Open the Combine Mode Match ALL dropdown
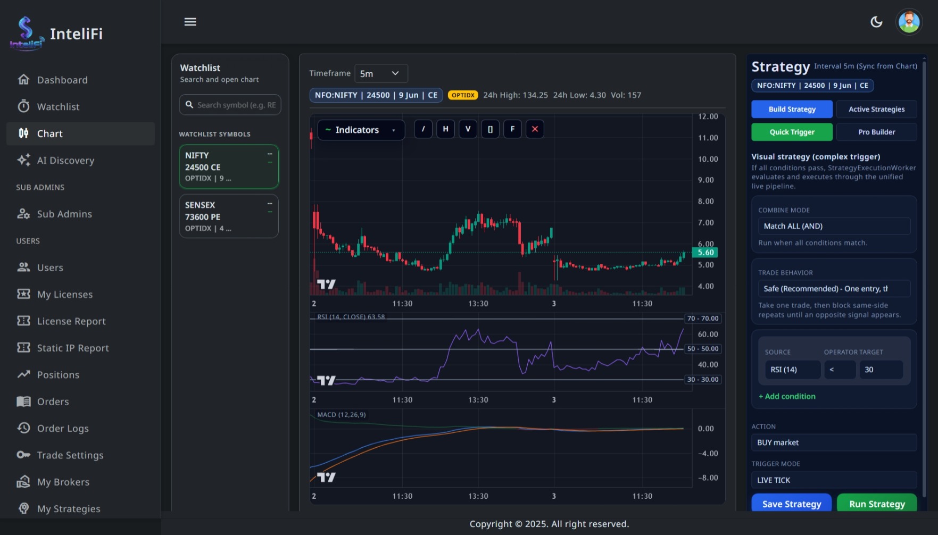This screenshot has height=535, width=938. (x=834, y=226)
